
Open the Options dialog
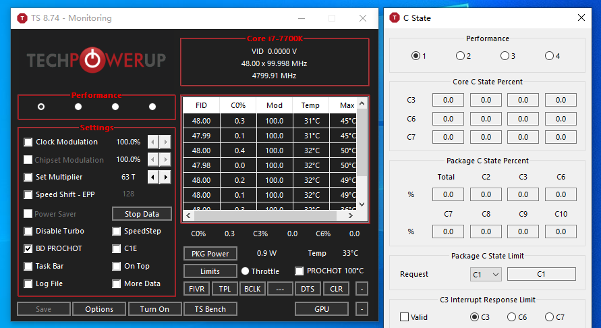99,309
